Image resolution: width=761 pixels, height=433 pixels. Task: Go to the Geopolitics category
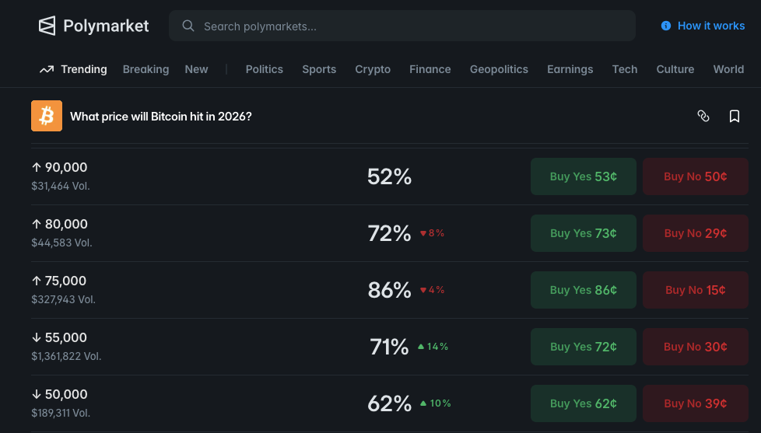point(499,69)
